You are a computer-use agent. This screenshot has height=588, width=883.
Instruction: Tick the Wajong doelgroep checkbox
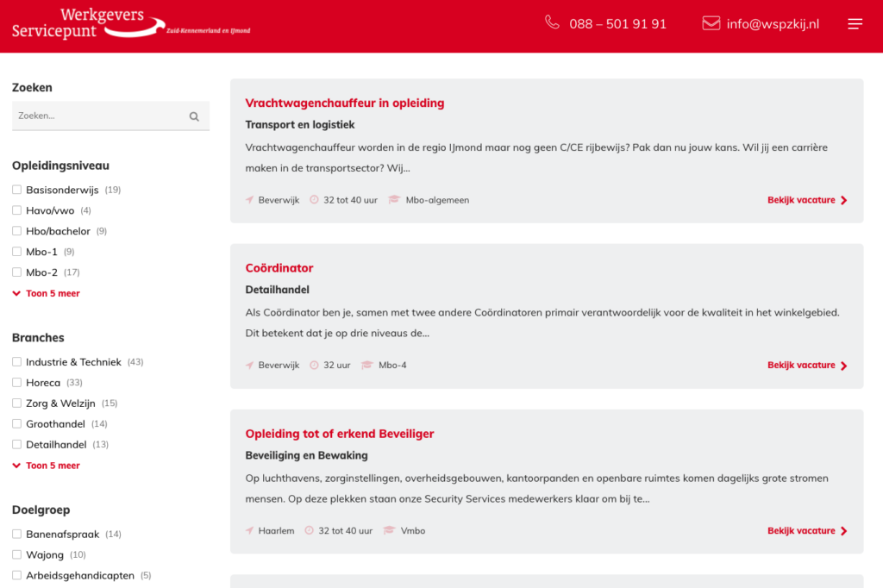point(16,555)
